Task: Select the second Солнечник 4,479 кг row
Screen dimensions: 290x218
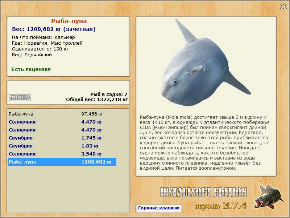Action: pyautogui.click(x=62, y=130)
